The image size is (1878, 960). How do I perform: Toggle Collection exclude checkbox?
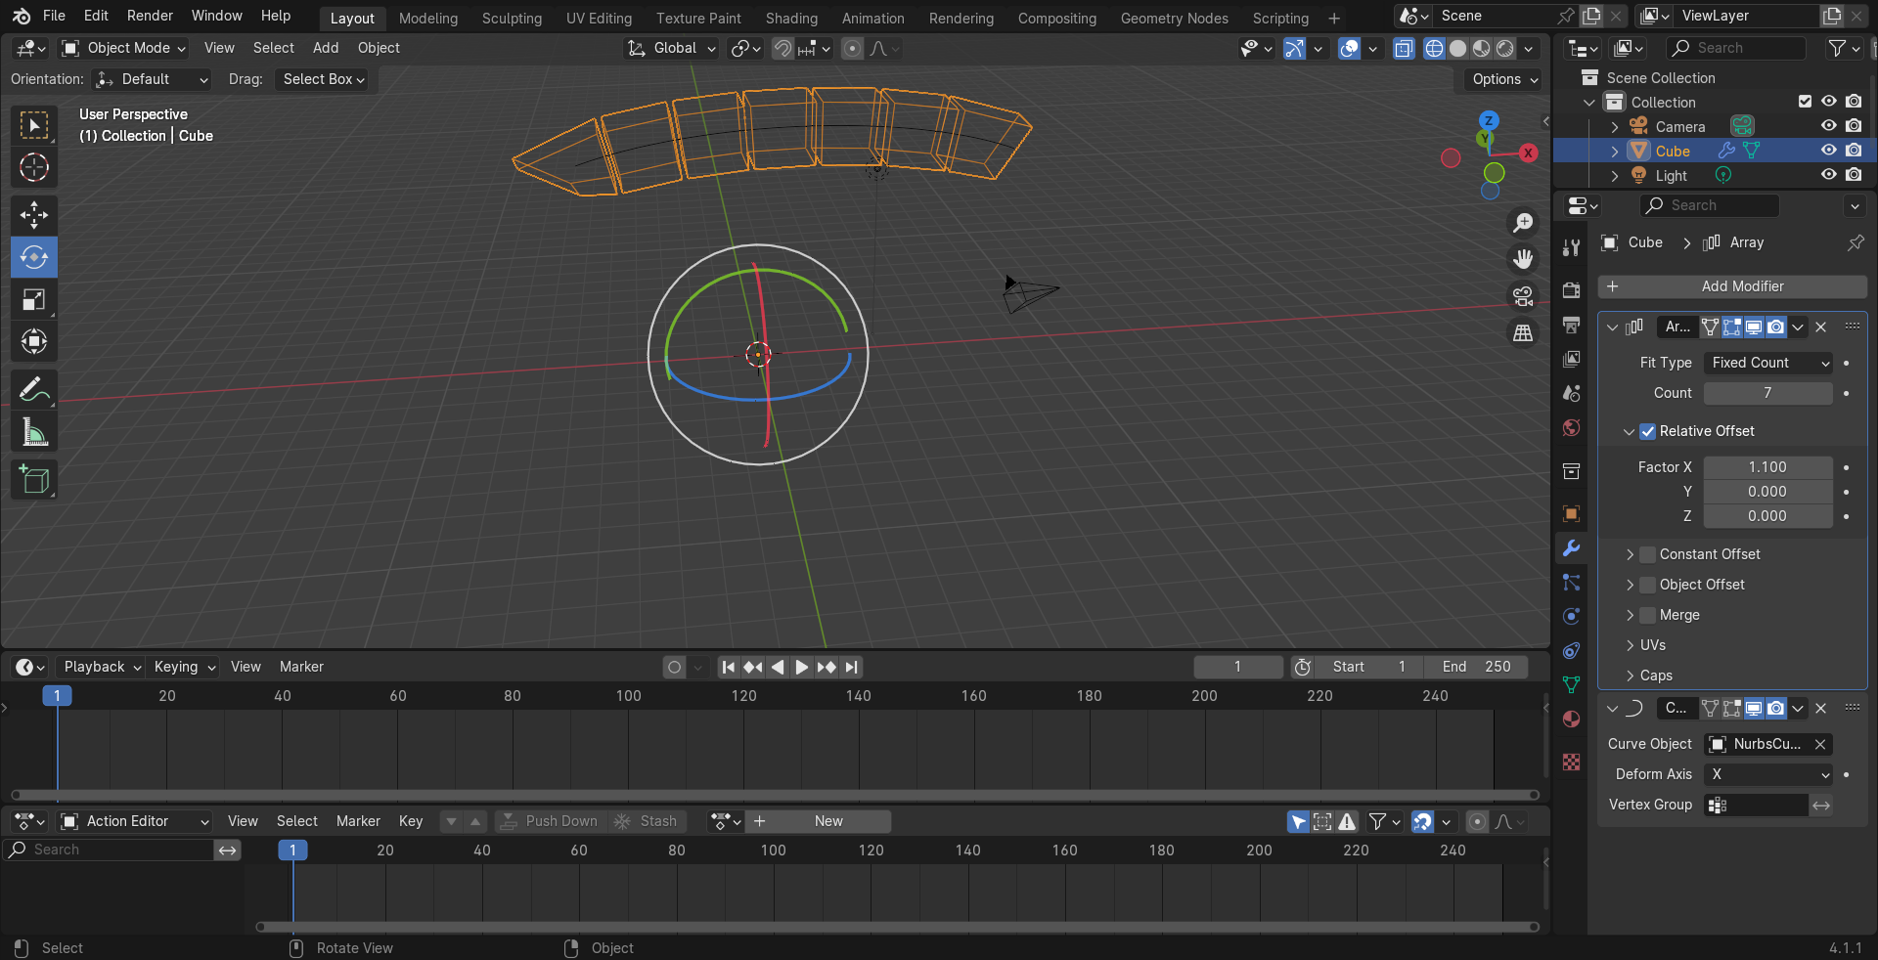pos(1805,102)
